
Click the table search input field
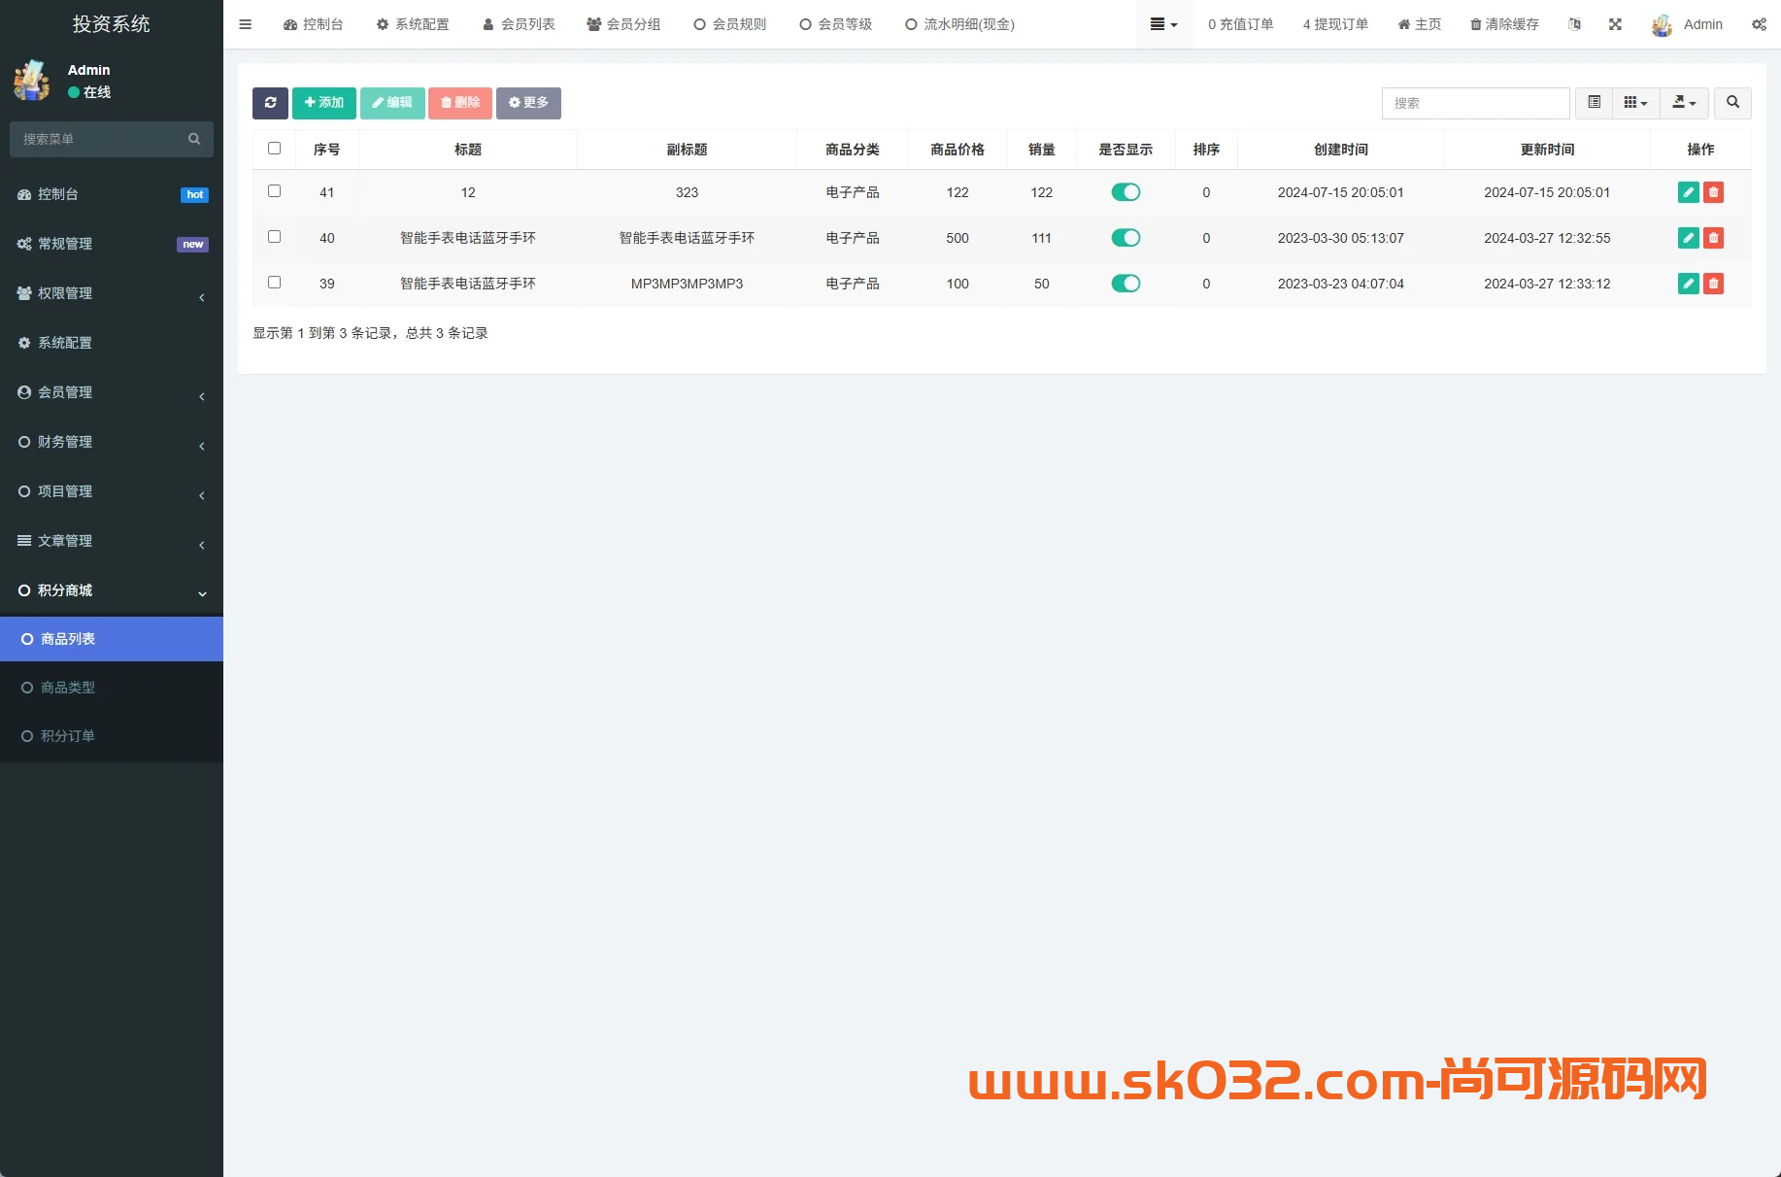pos(1474,103)
